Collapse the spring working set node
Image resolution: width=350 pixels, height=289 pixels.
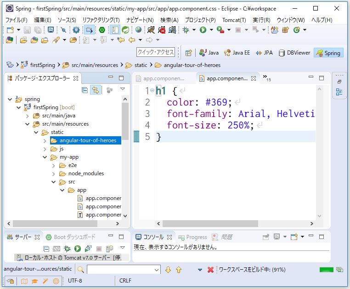[x=10, y=99]
